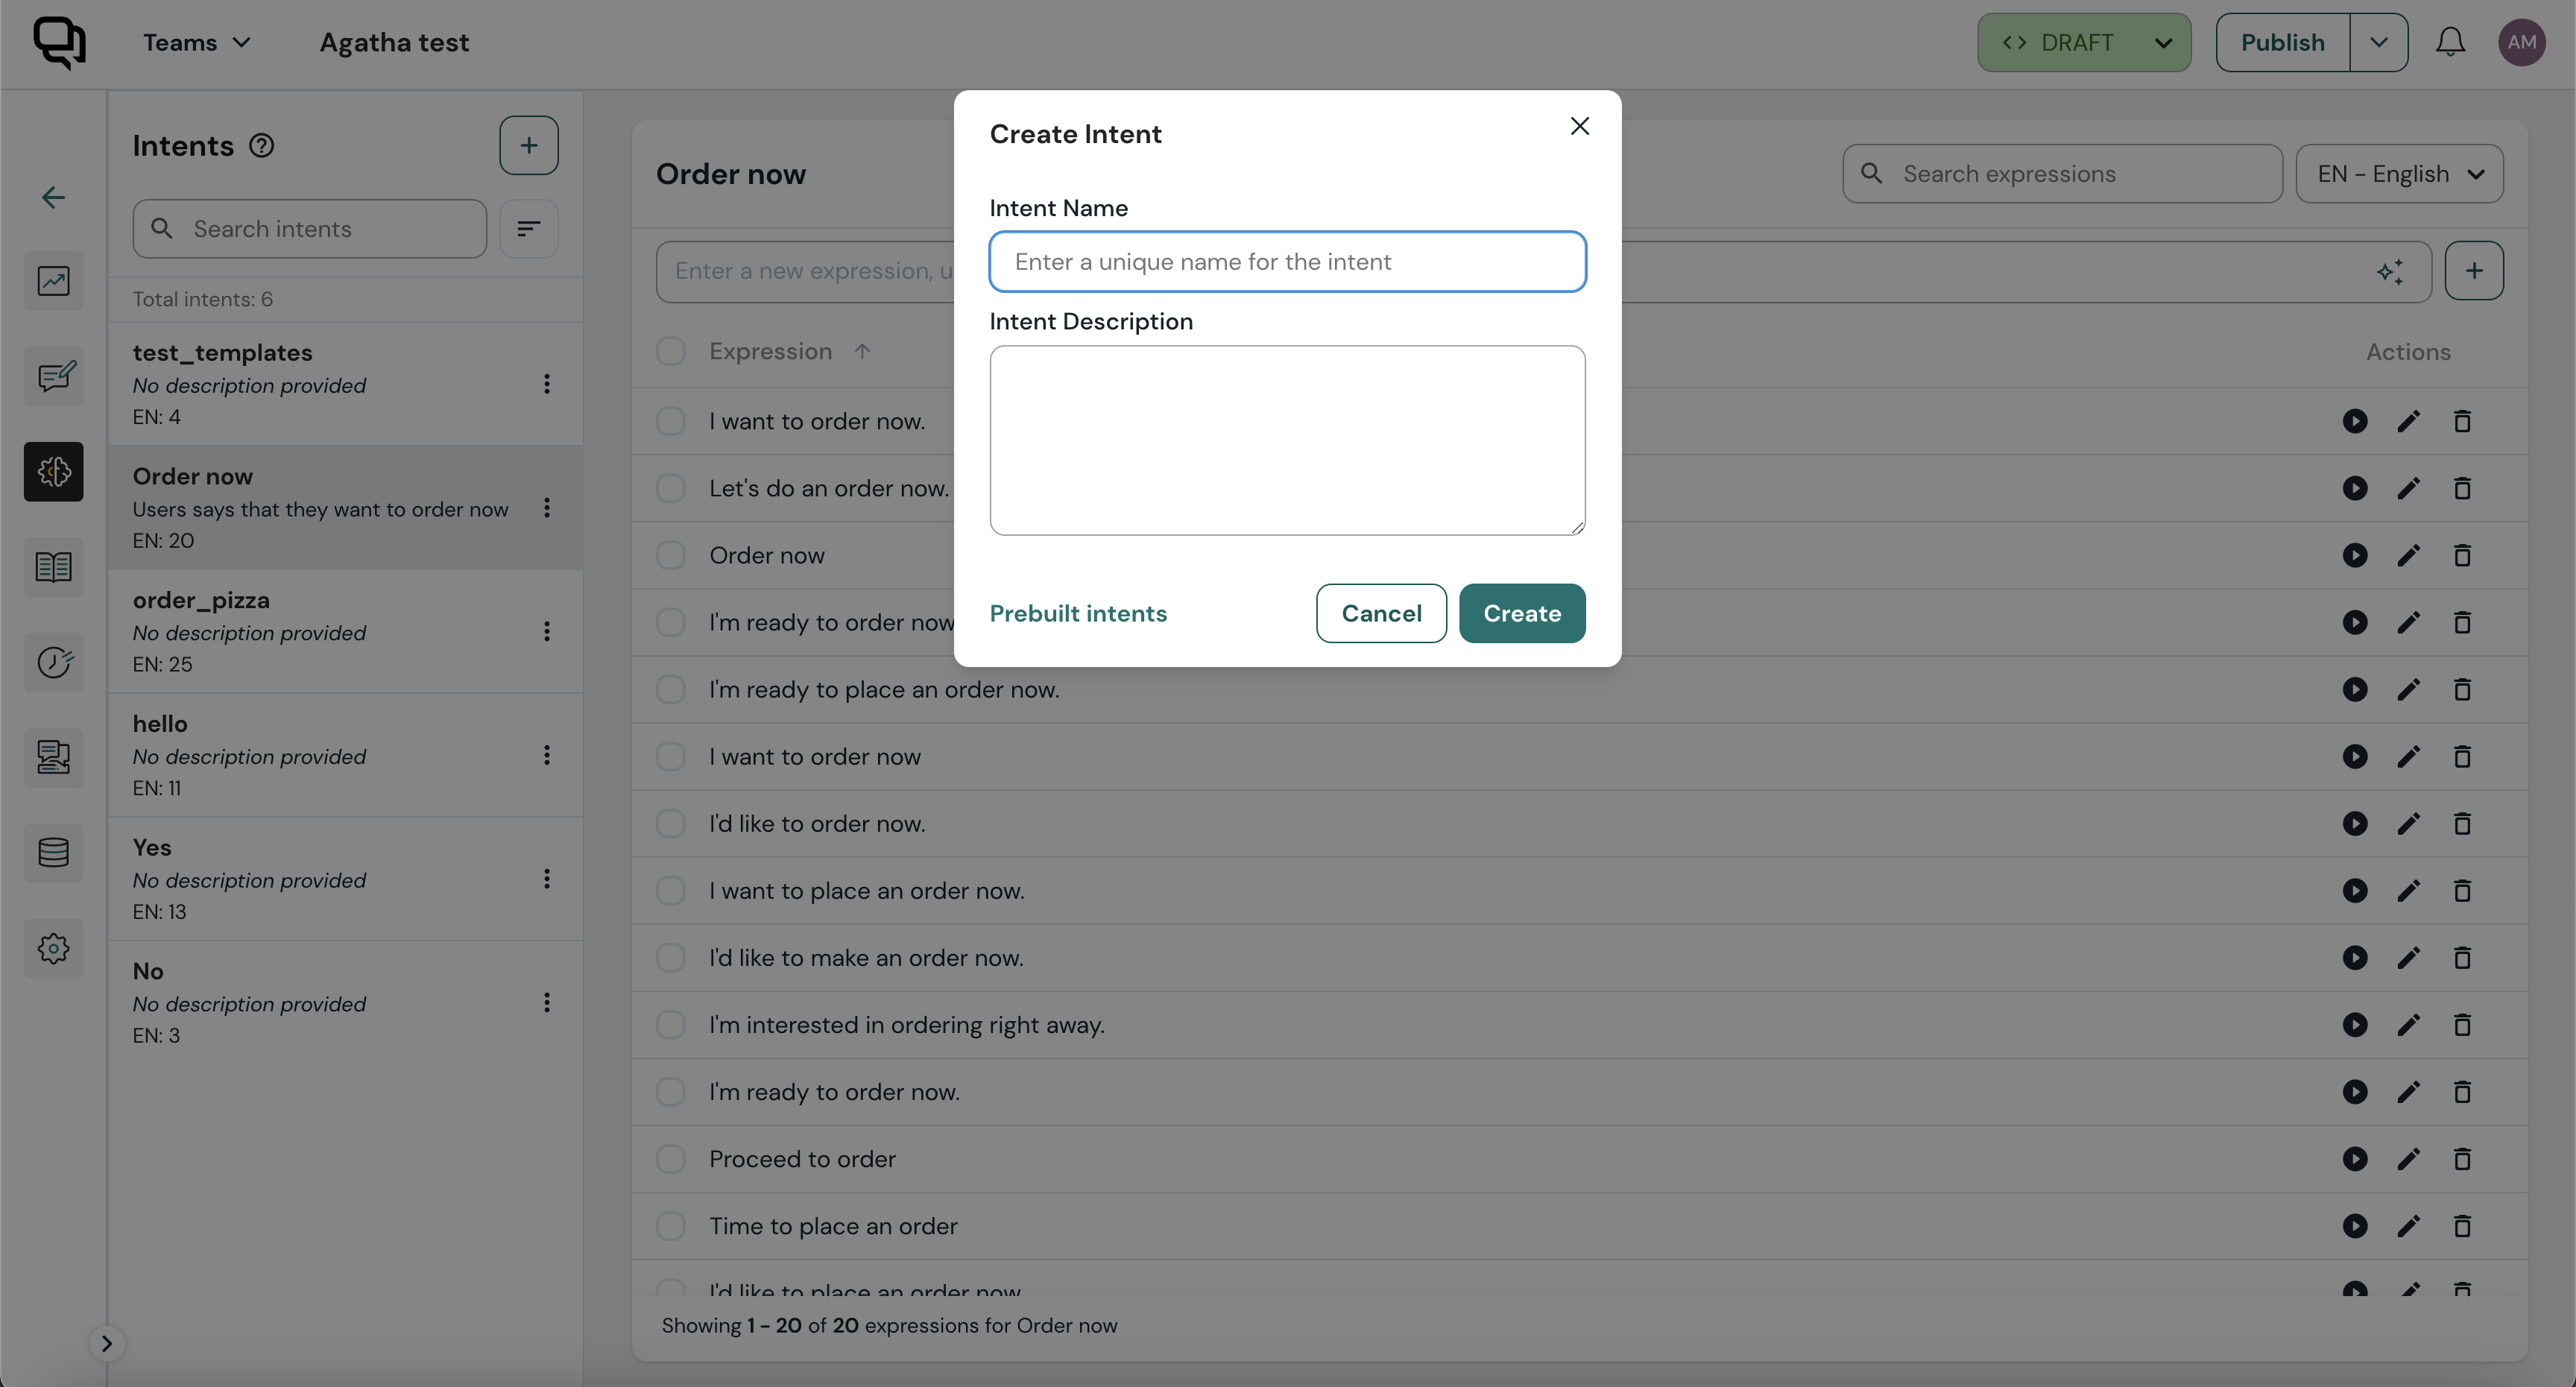This screenshot has height=1387, width=2576.
Task: Click the AI generate expressions sparkle icon
Action: [x=2390, y=272]
